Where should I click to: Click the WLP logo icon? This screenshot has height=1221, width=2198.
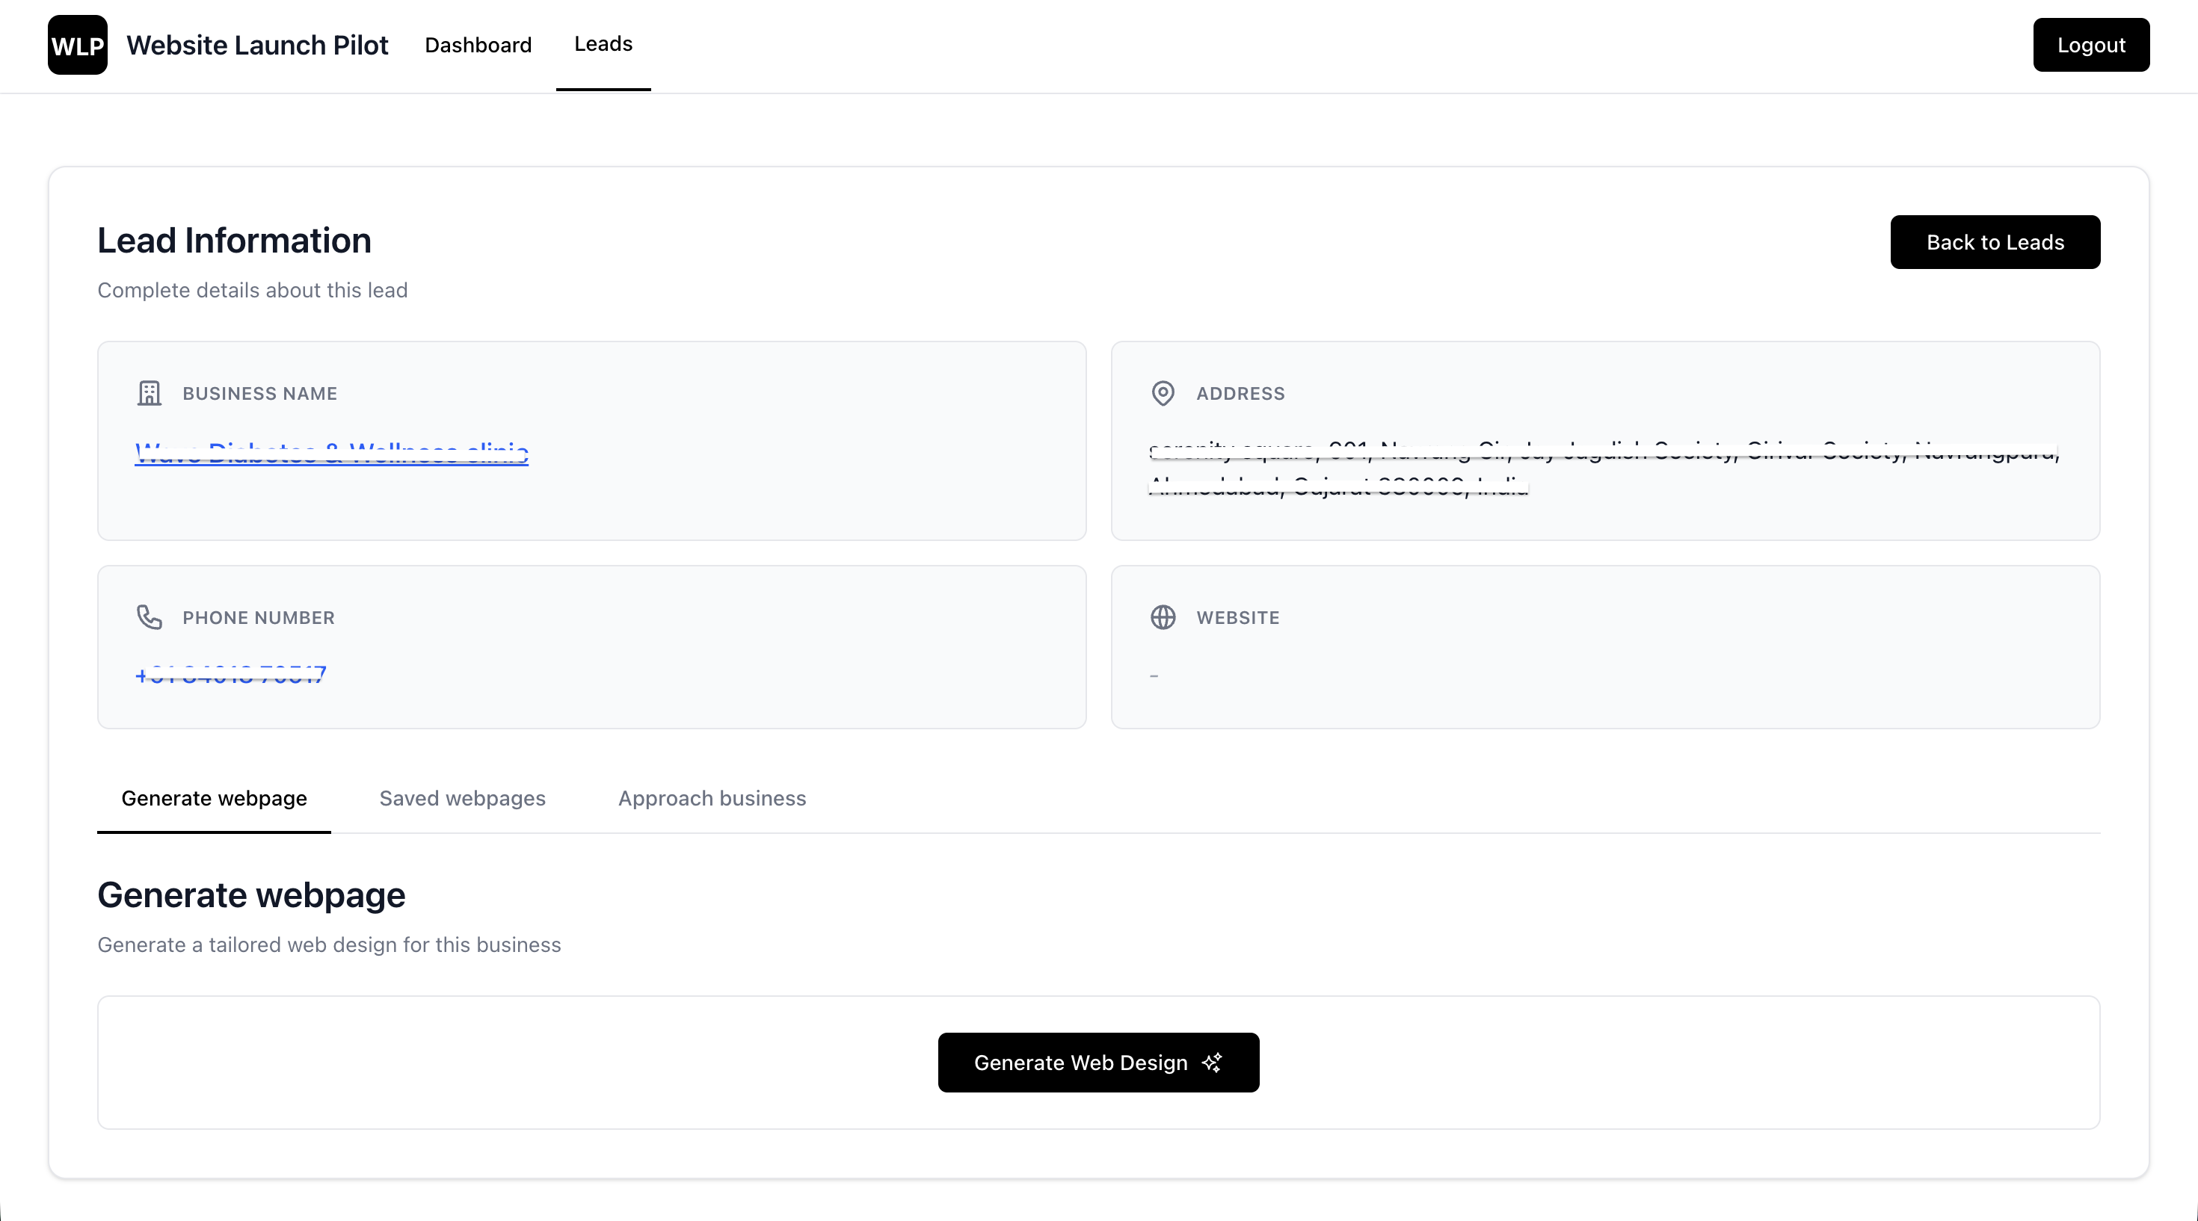point(78,45)
